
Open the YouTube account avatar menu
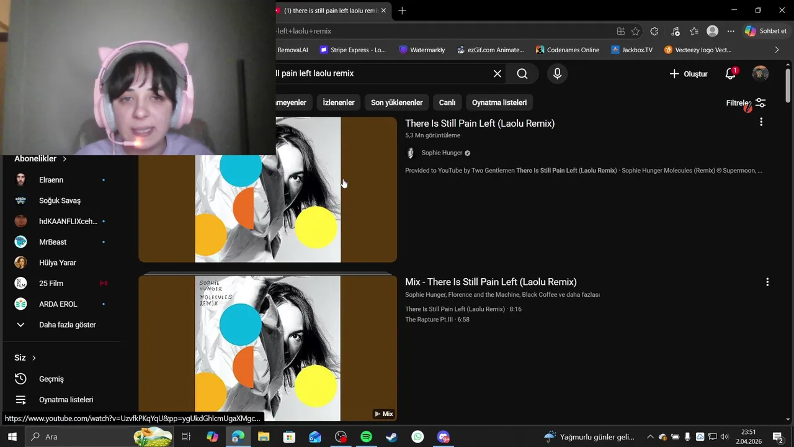pyautogui.click(x=761, y=74)
